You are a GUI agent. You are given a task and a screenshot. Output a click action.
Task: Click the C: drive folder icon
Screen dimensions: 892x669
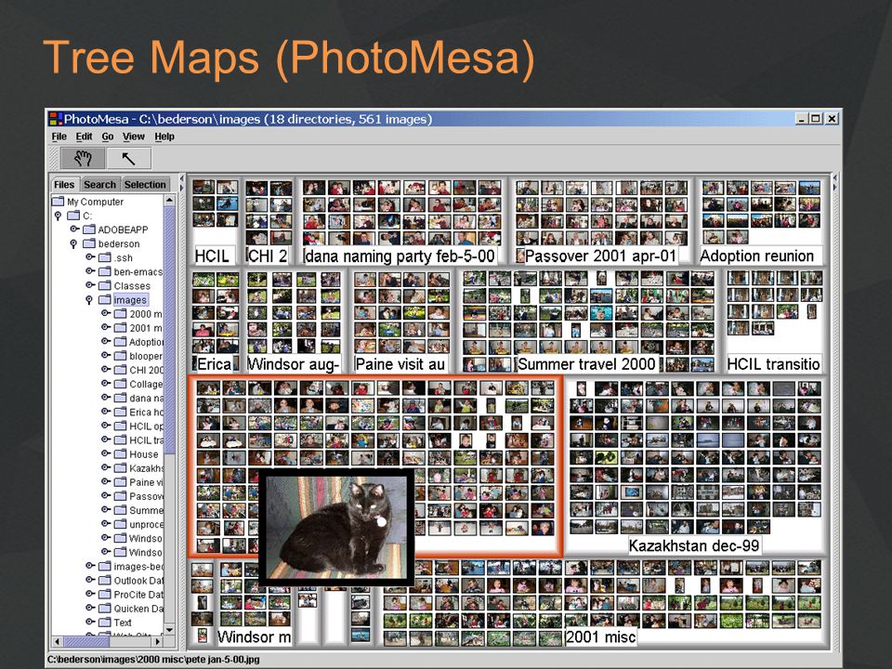[x=73, y=216]
